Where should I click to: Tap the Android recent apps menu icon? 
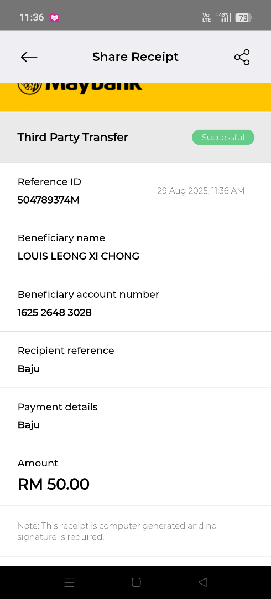pyautogui.click(x=69, y=582)
